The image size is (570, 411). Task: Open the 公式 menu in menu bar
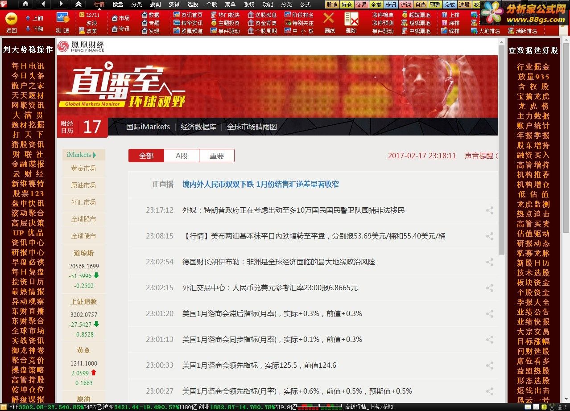[x=305, y=4]
